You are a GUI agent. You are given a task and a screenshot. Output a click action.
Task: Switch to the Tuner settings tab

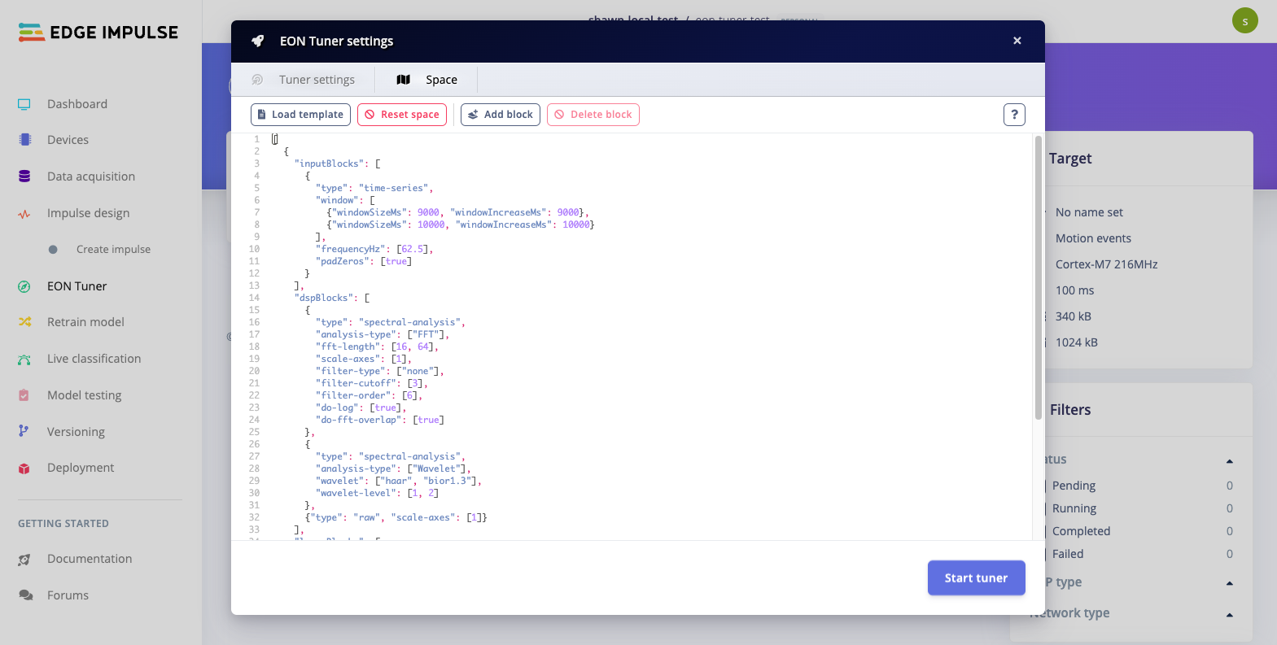point(303,80)
